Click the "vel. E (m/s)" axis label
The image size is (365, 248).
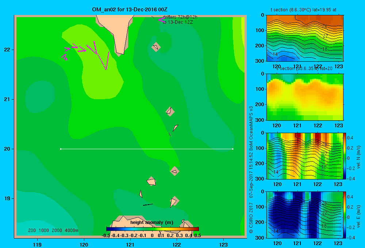(x=358, y=216)
